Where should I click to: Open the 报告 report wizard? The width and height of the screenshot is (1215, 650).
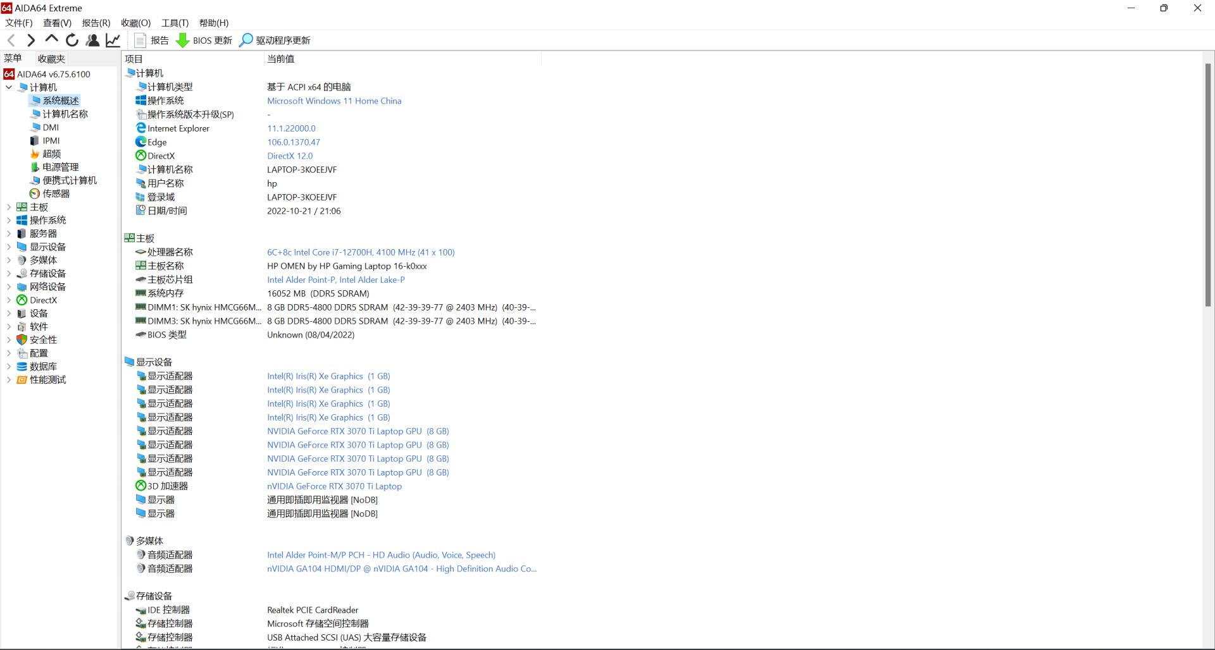(152, 40)
